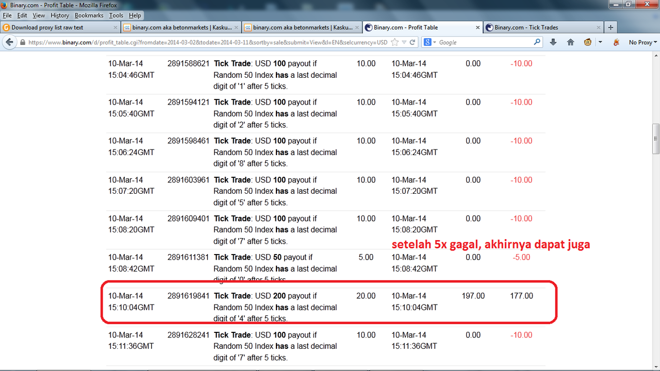Switch to second binary.com aka betonmarkets tab

(x=302, y=27)
